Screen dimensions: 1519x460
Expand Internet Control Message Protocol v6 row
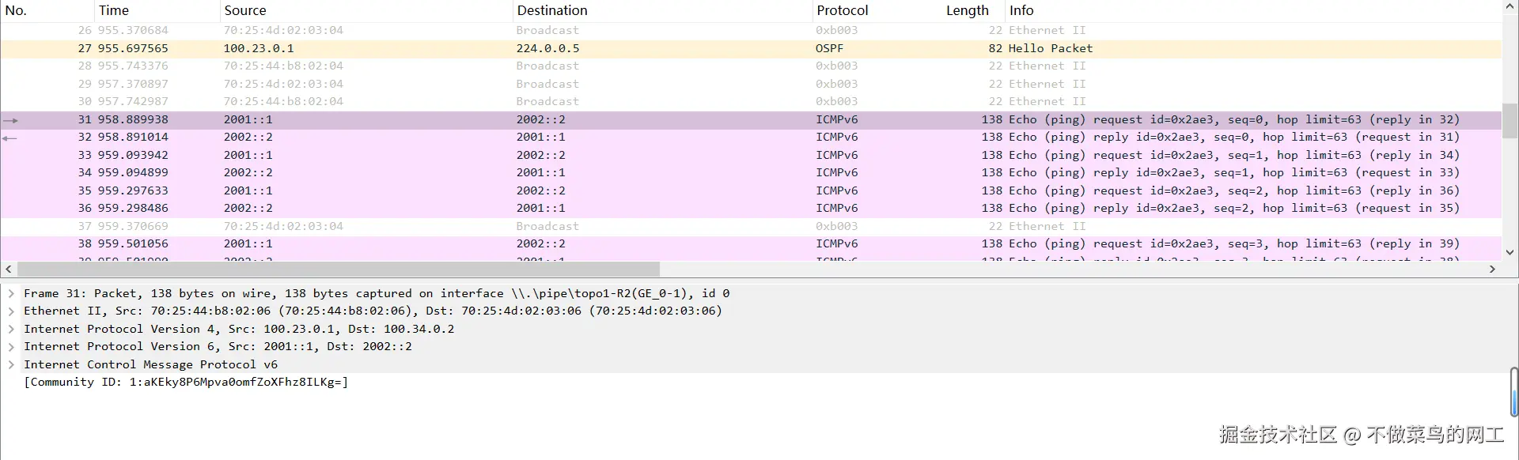coord(11,364)
